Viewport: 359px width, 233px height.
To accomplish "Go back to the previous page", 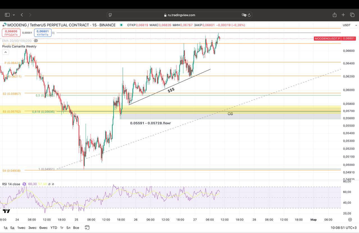I will (22, 15).
